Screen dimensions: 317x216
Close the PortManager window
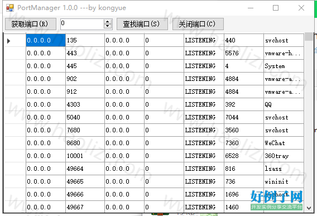tap(301, 8)
